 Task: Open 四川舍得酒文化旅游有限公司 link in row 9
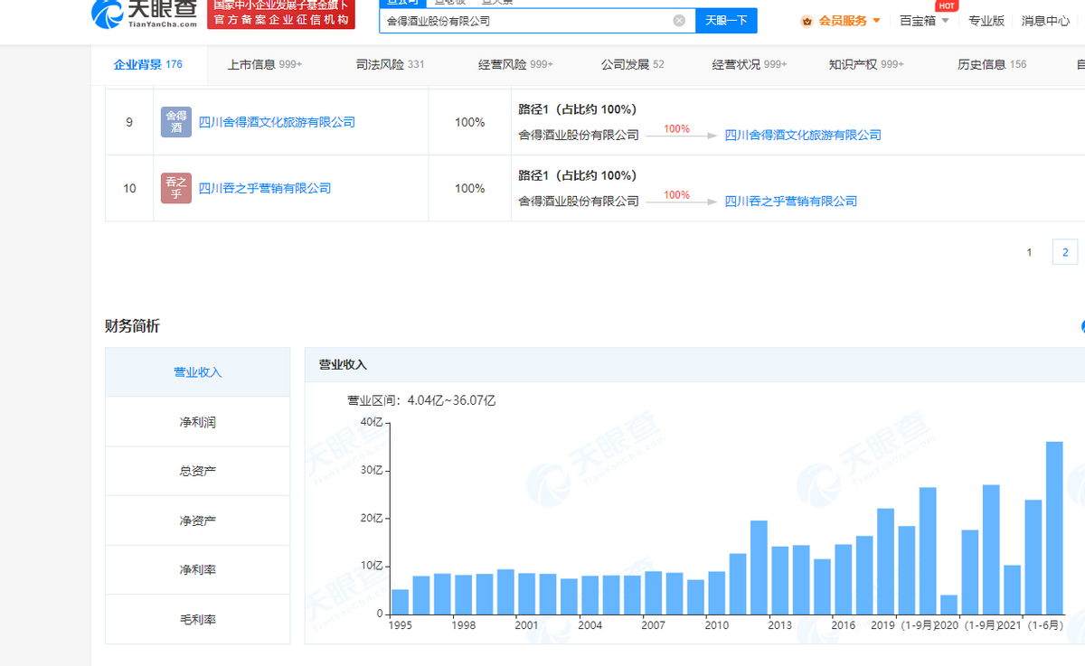277,122
